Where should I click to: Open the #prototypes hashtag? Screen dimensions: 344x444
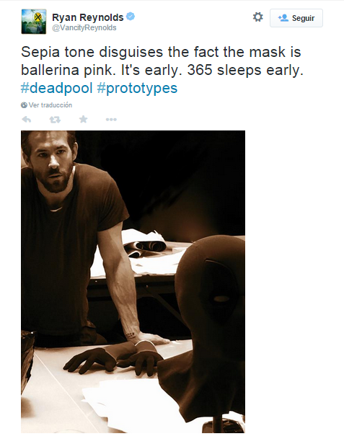[137, 89]
